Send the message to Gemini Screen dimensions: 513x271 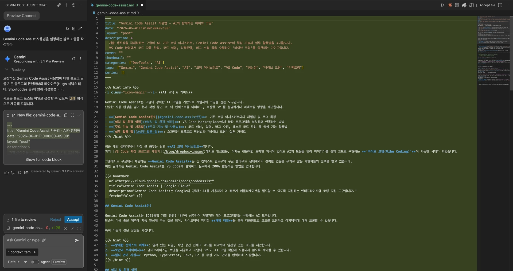tap(77, 240)
